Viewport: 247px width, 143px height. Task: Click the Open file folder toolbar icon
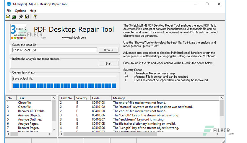[8, 17]
